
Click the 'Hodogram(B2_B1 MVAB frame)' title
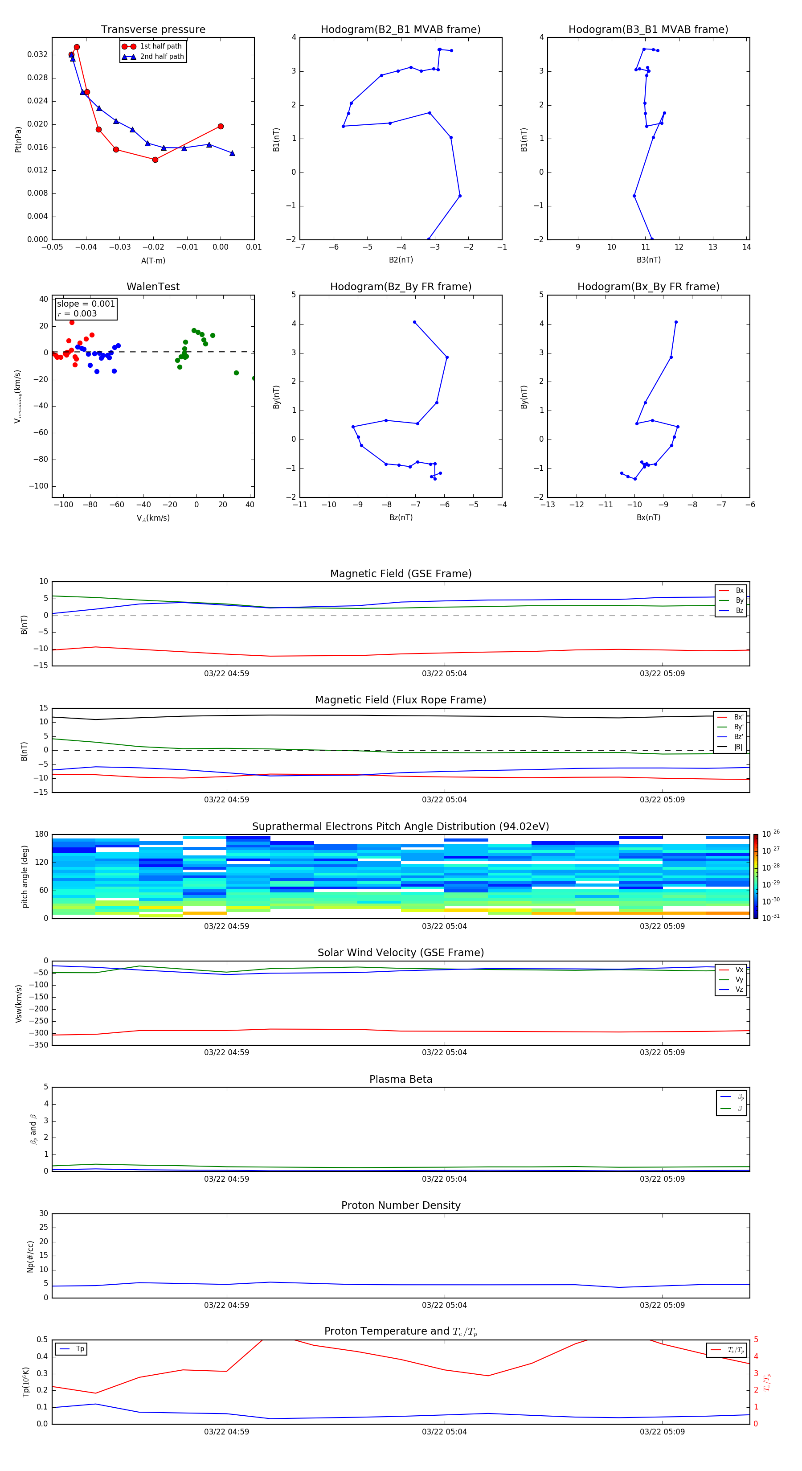401,30
